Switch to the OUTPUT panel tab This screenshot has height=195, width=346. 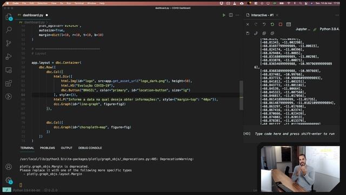point(66,148)
